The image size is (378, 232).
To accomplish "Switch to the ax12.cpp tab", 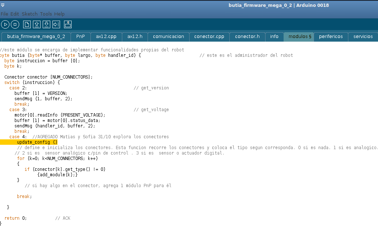I will pyautogui.click(x=106, y=37).
